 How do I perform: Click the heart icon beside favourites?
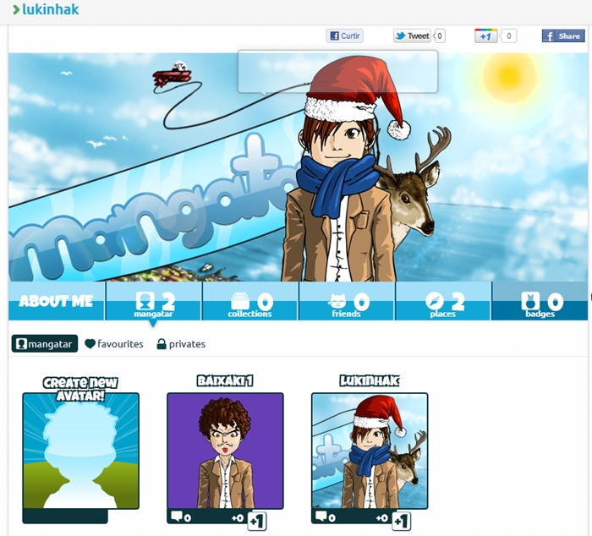[90, 344]
